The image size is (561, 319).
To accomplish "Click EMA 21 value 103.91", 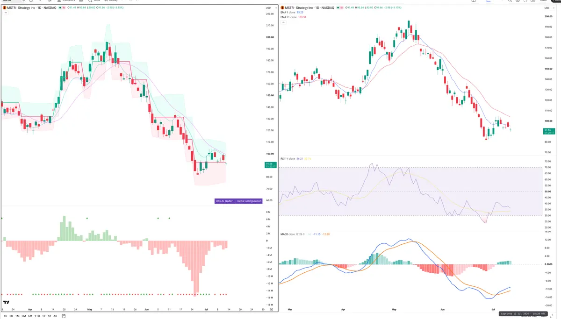I will click(302, 17).
